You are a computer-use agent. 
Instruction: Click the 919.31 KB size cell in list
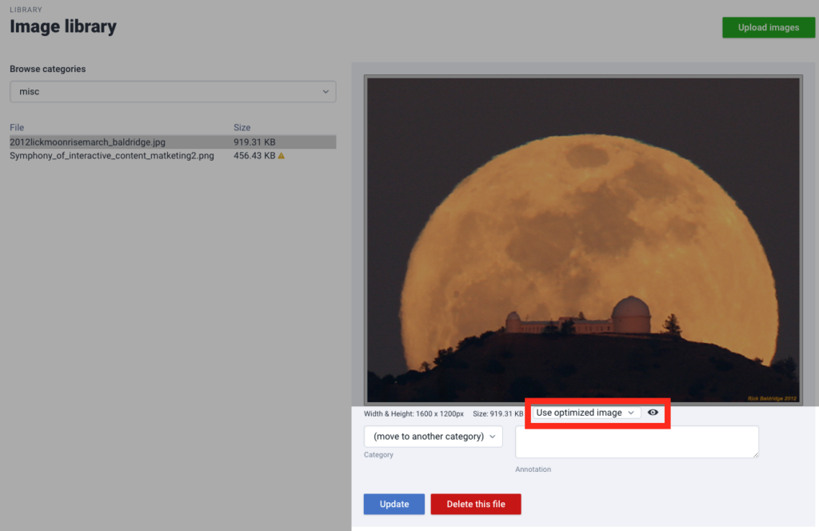(254, 142)
